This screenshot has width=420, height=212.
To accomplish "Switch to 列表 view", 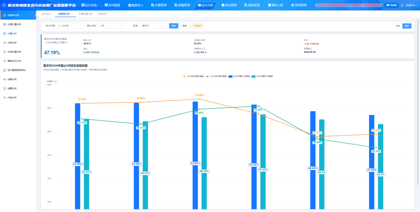I will pos(398,26).
